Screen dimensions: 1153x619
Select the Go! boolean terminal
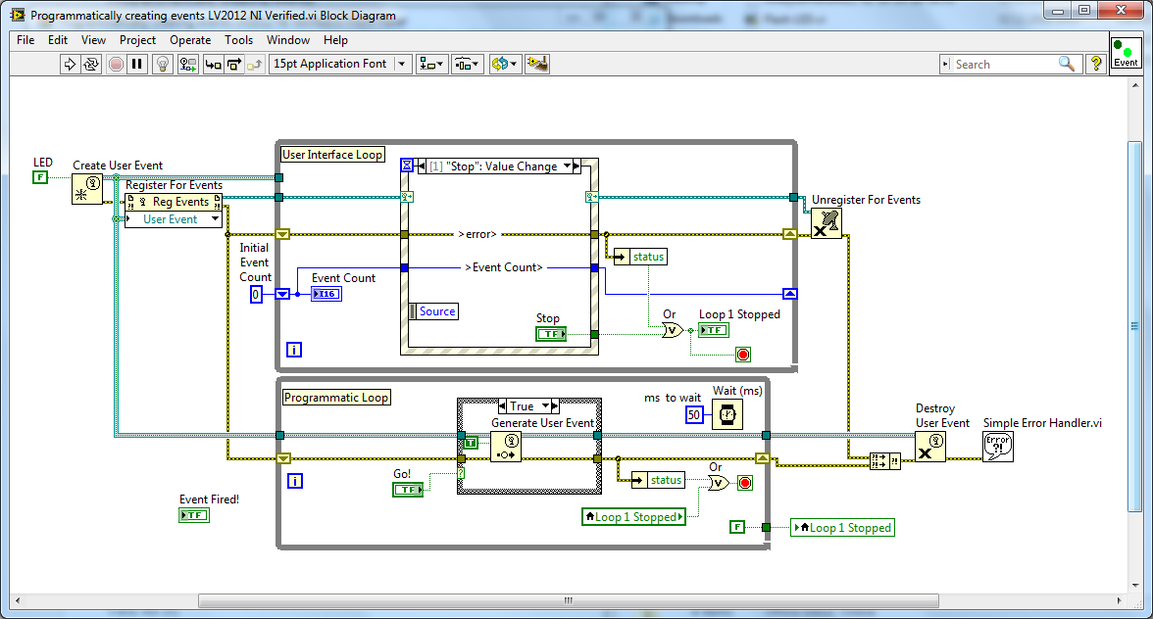click(x=408, y=490)
